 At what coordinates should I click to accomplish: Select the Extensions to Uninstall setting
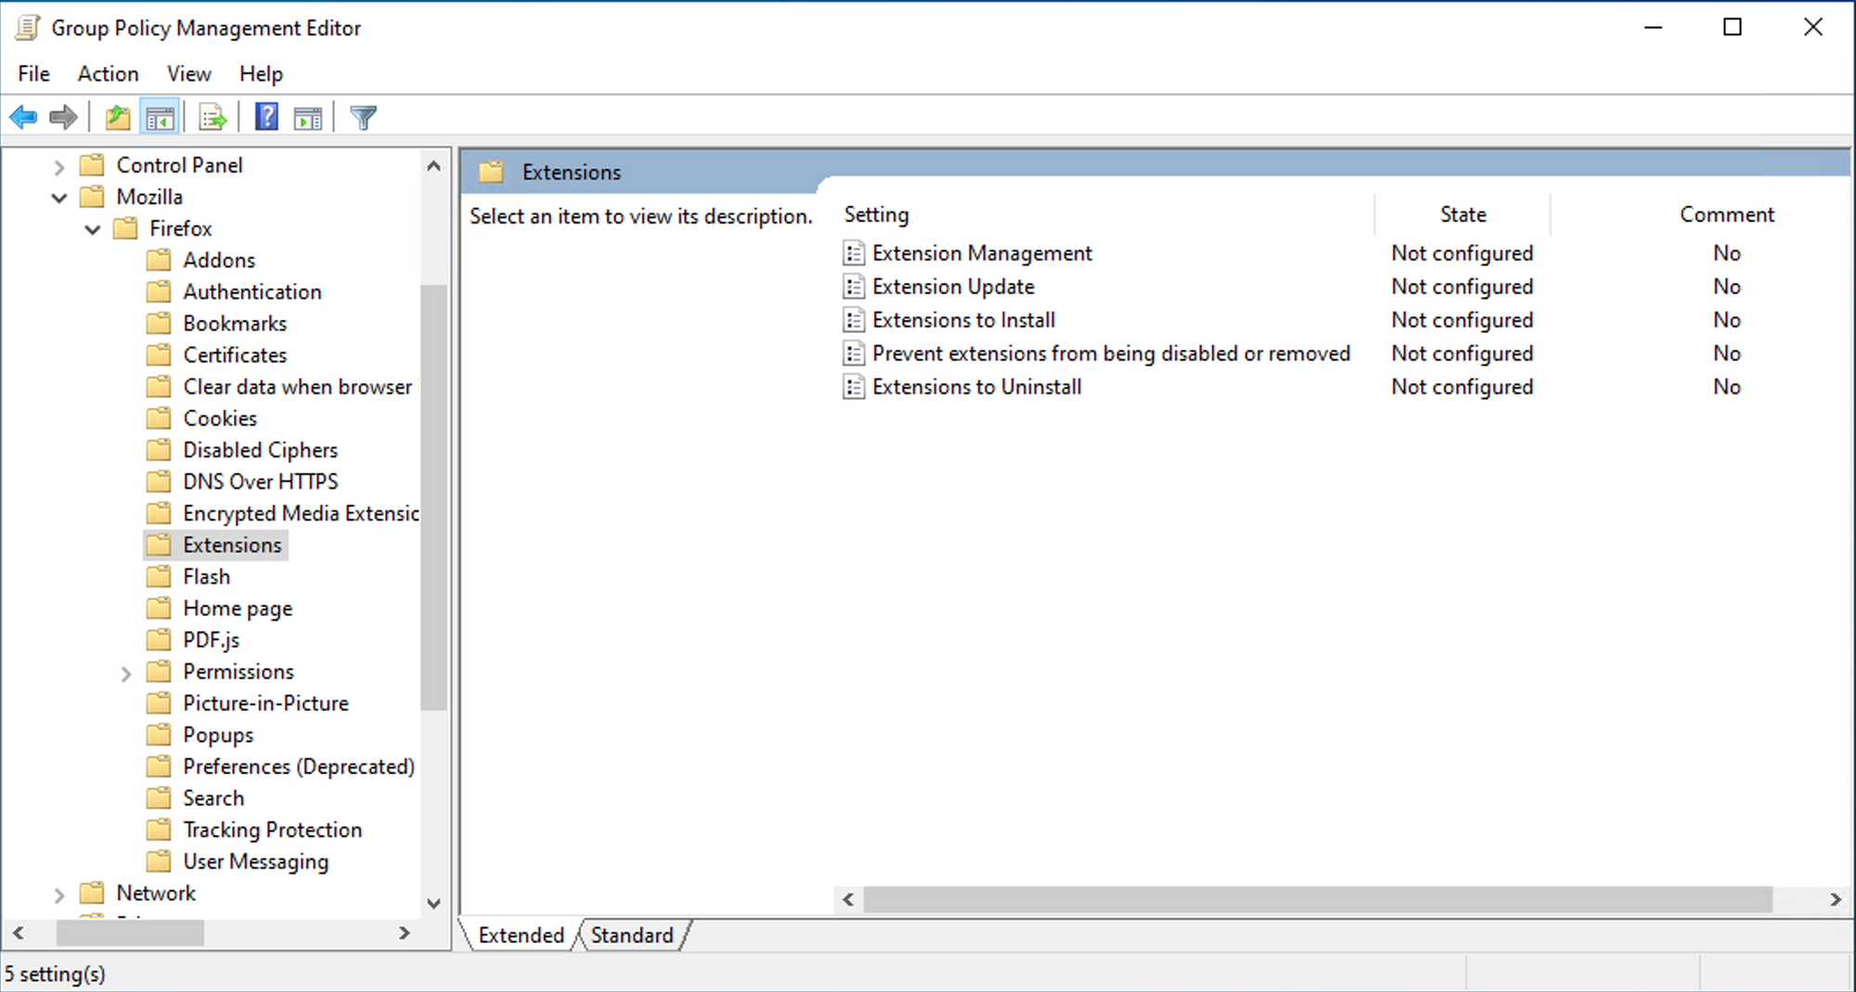tap(976, 387)
